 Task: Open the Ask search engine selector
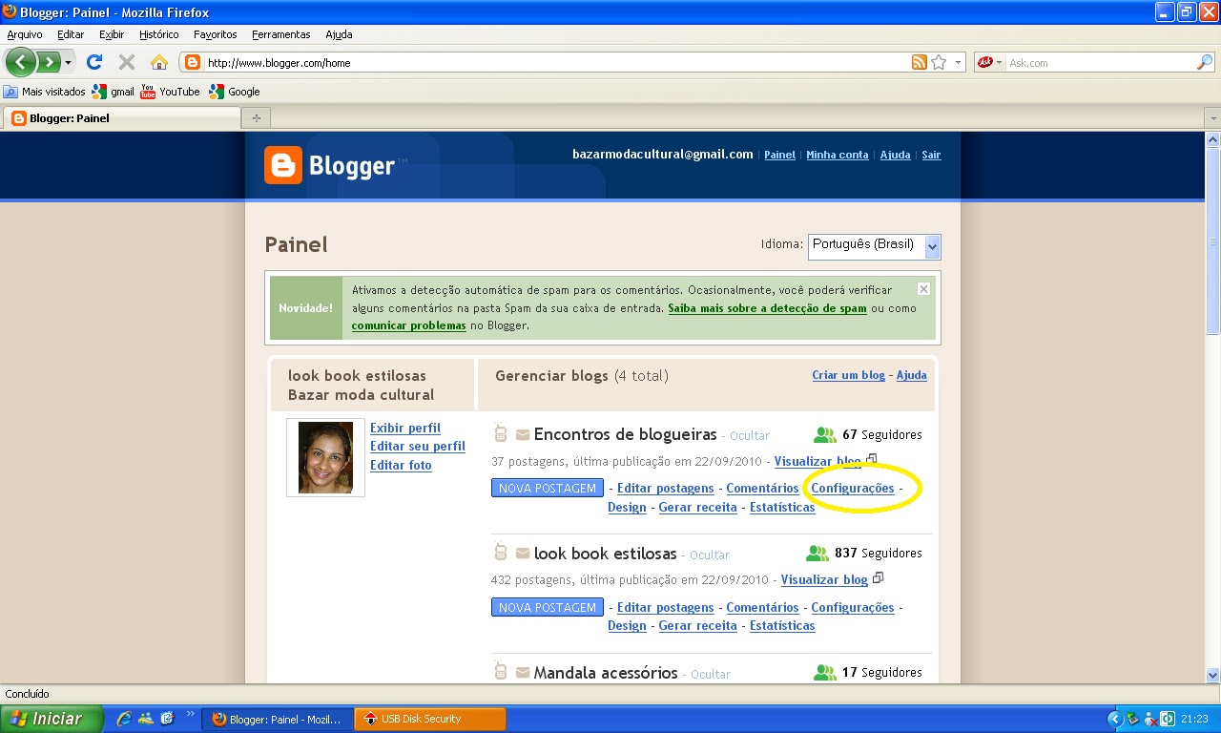click(989, 63)
